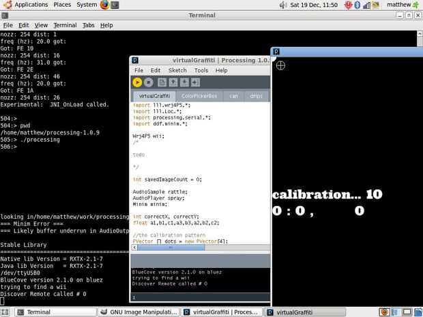Open the Terminal window's View menu

coord(41,25)
